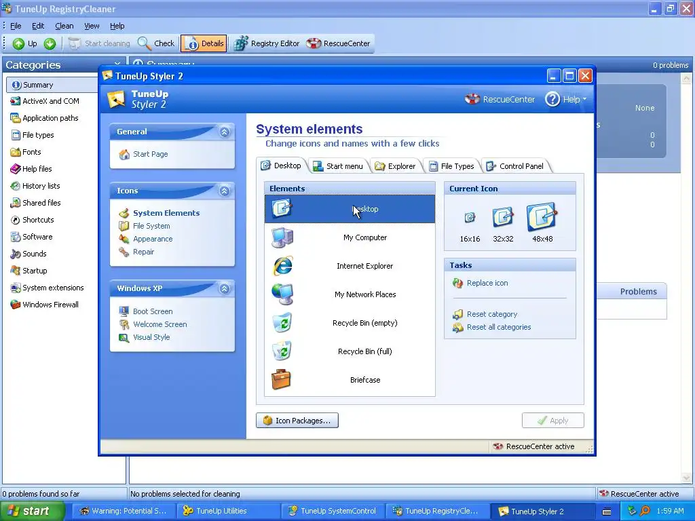Open File menu in RegistryCleaner

16,26
